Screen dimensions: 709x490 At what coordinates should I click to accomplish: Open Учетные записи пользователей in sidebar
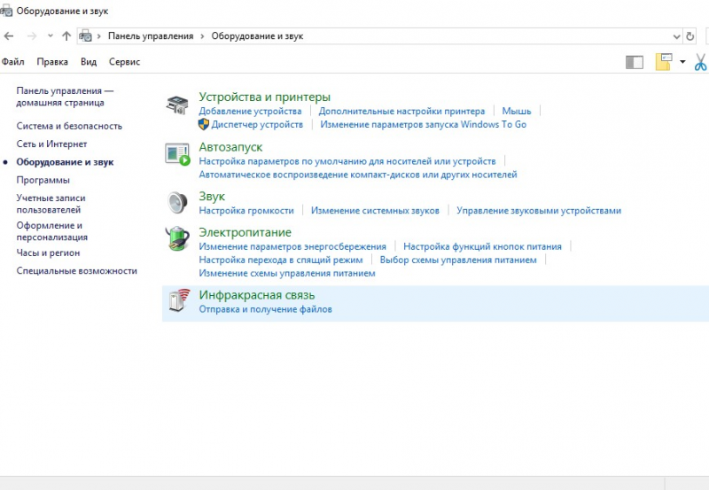[x=51, y=204]
